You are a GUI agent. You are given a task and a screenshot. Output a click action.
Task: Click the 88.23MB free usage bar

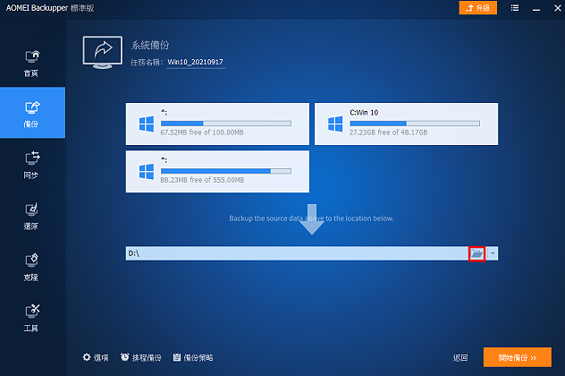[226, 171]
